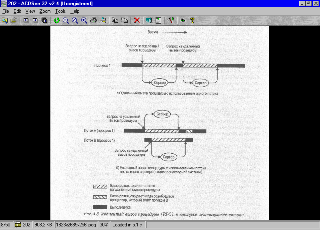Click the 'Процесс 1' label in the image
This screenshot has width=320, height=230.
coord(102,65)
